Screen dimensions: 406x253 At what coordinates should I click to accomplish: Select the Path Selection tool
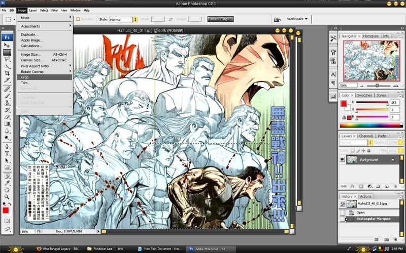point(7,160)
